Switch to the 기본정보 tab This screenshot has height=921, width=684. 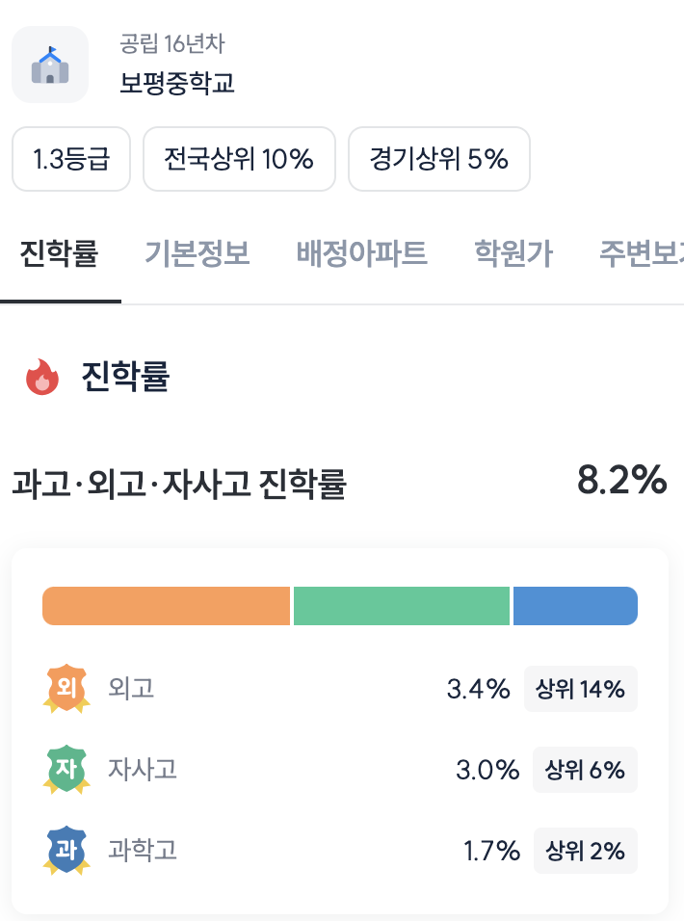click(197, 254)
